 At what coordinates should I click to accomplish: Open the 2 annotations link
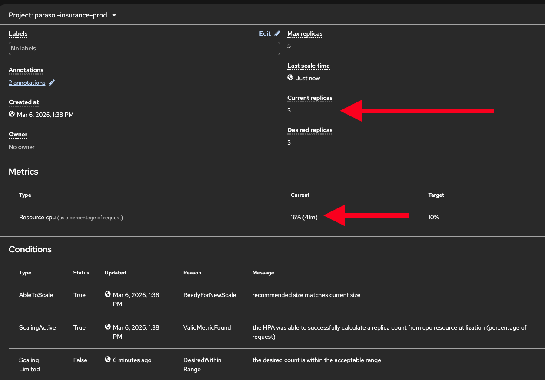click(x=27, y=83)
